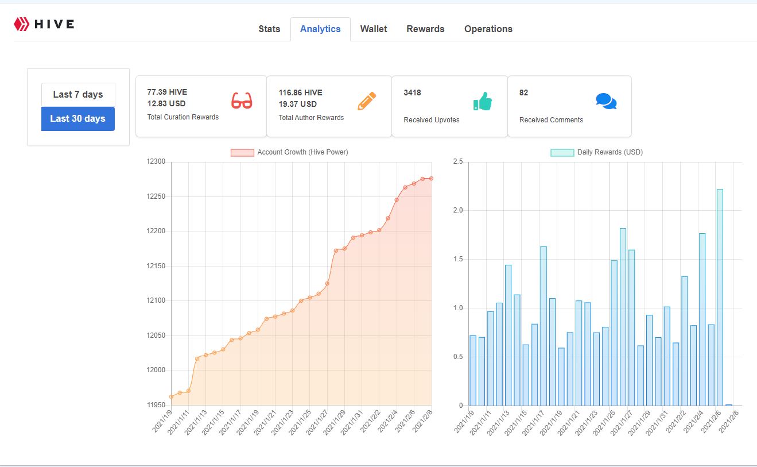
Task: Go to the Rewards tab
Action: [x=425, y=29]
